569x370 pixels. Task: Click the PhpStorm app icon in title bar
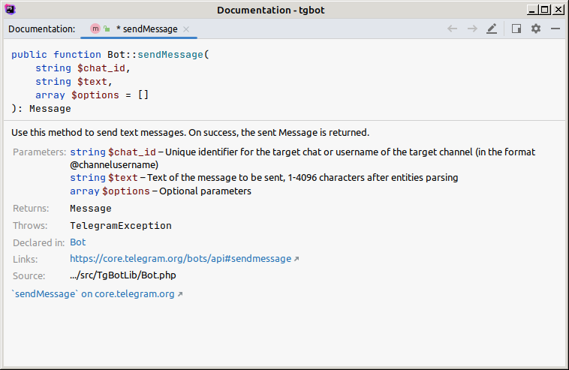[11, 10]
